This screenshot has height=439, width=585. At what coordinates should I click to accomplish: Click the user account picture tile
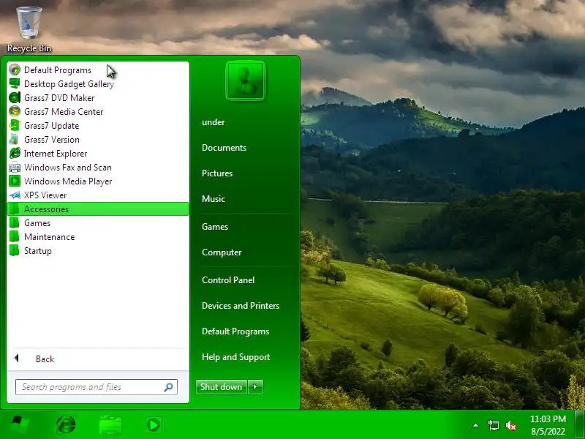click(x=246, y=80)
